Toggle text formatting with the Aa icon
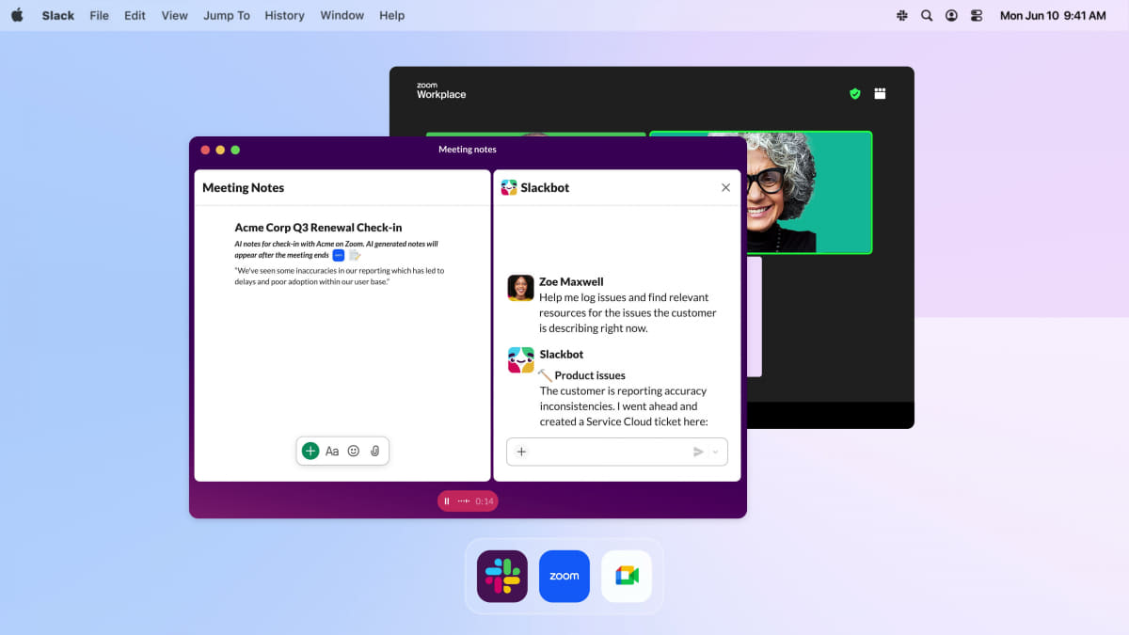Screen dimensions: 1129x635 tap(332, 451)
